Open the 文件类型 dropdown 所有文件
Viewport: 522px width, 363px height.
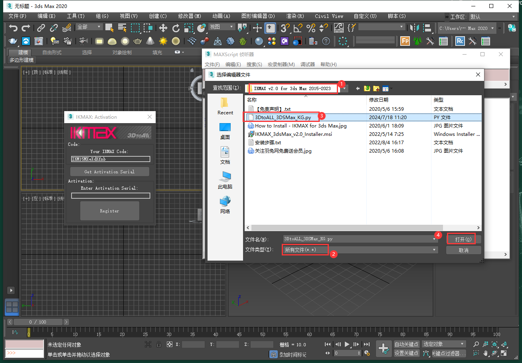point(360,250)
